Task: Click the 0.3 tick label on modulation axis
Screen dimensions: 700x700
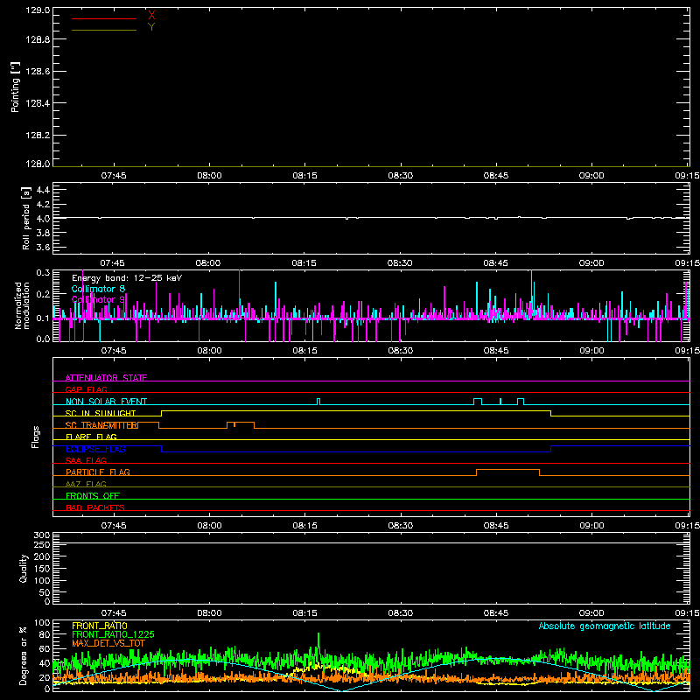Action: click(x=43, y=273)
